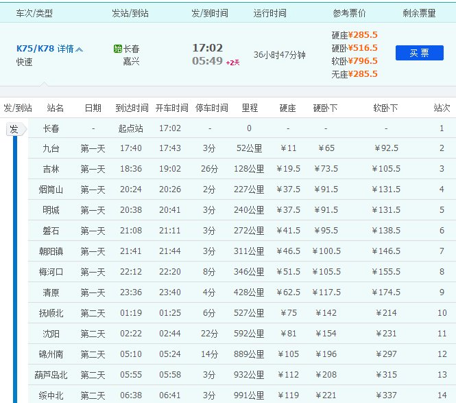The height and width of the screenshot is (403, 456).
Task: Click ¥62.5 hard seat price for 清原
Action: 288,292
